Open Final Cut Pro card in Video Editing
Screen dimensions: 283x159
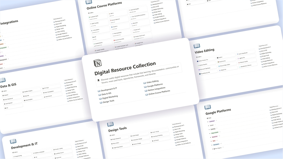226,61
